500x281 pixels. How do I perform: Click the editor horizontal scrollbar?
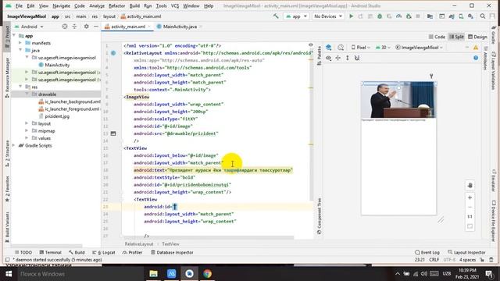click(209, 237)
